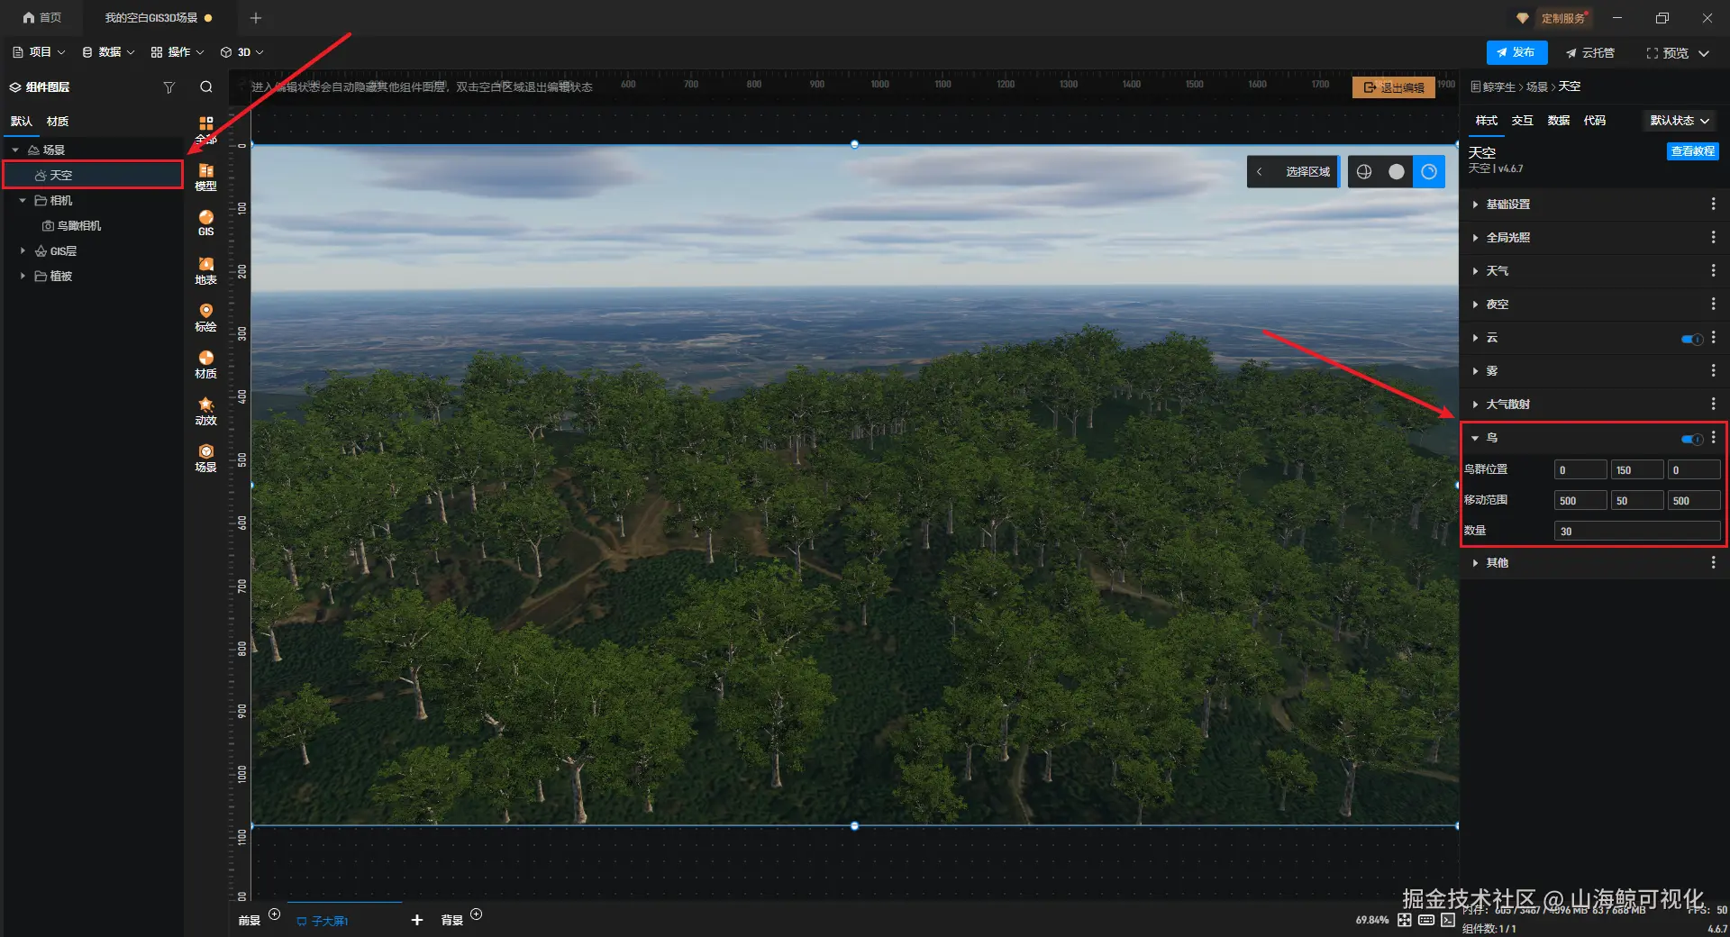Open more options for 基础设置
The width and height of the screenshot is (1730, 937).
(1713, 205)
